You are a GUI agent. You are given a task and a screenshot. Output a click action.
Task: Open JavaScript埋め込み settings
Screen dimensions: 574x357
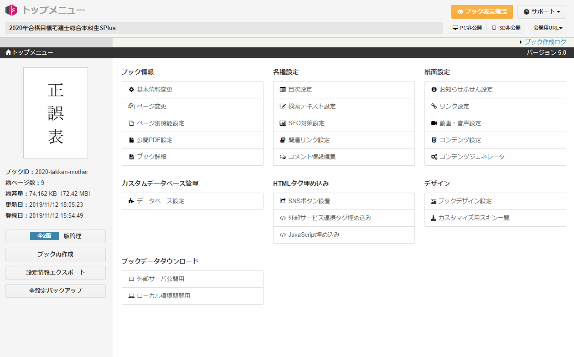[344, 235]
